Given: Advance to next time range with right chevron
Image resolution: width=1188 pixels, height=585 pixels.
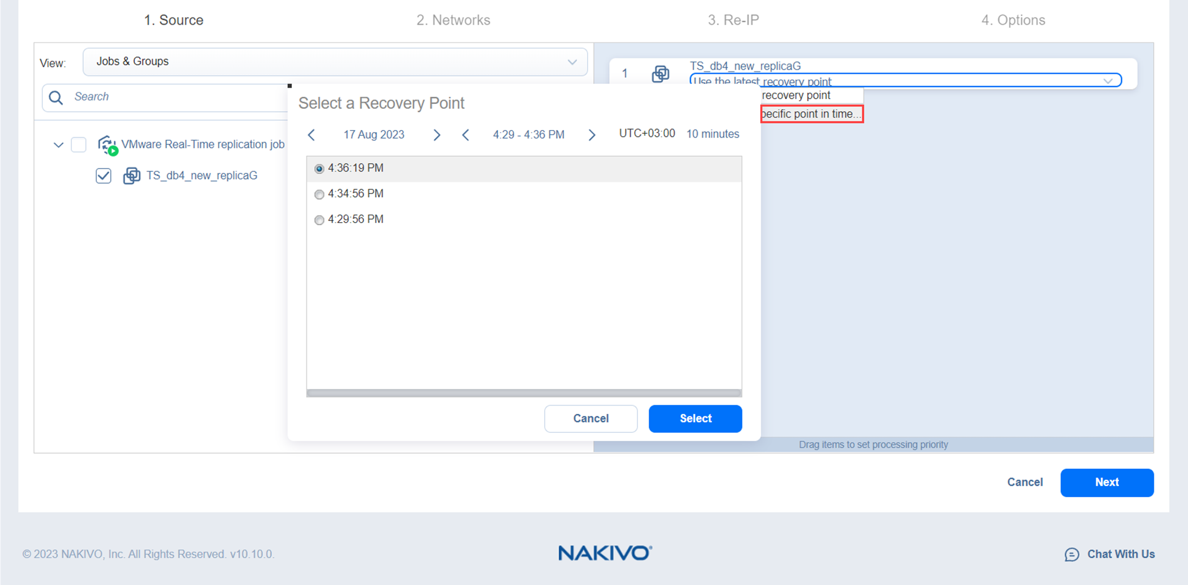Looking at the screenshot, I should (592, 134).
